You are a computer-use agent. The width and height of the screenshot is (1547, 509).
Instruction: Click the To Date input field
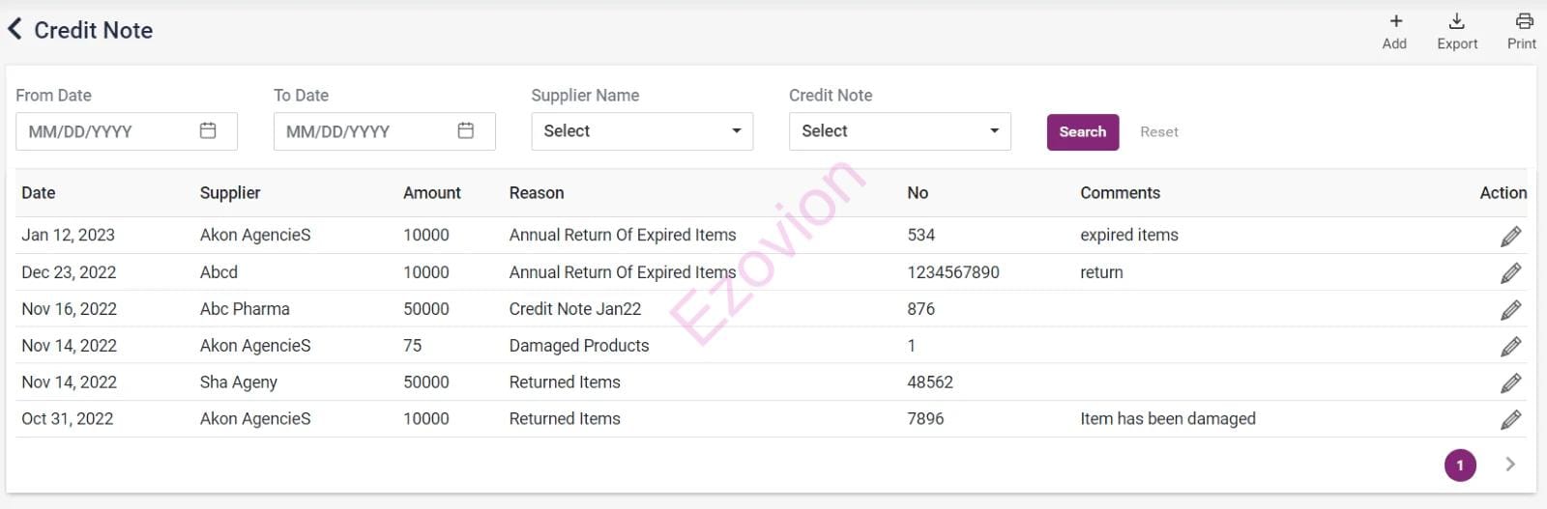[365, 131]
